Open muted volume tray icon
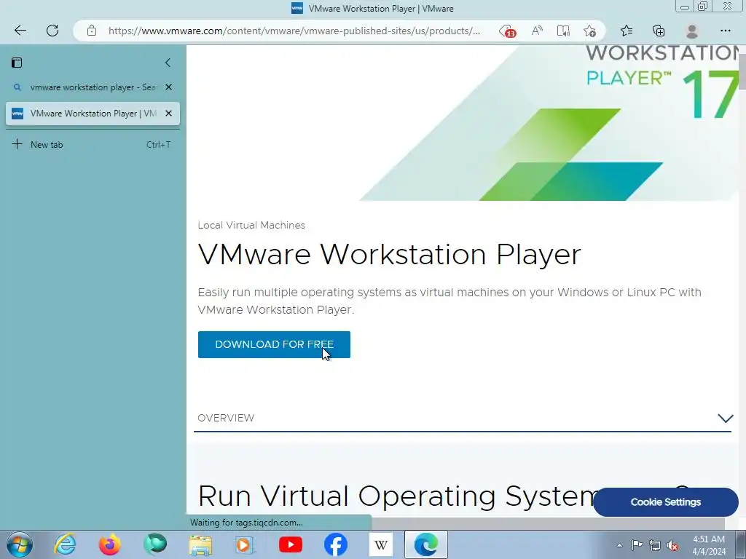Image resolution: width=746 pixels, height=559 pixels. pyautogui.click(x=672, y=545)
